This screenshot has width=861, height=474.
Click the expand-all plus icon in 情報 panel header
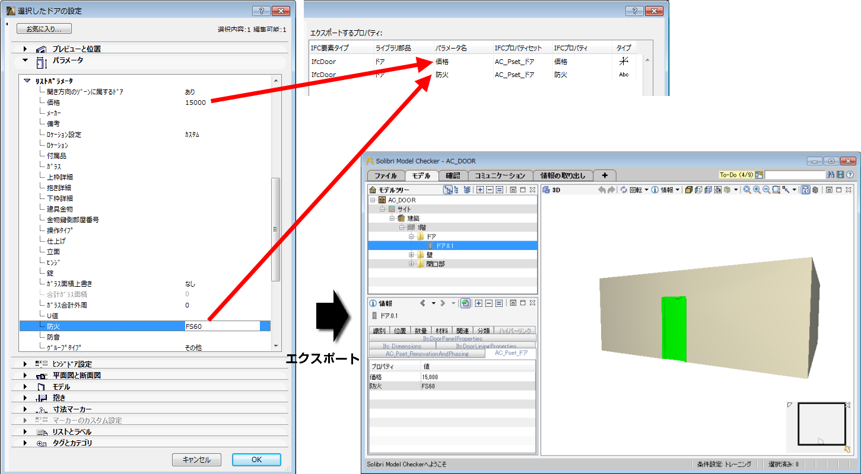coord(479,303)
